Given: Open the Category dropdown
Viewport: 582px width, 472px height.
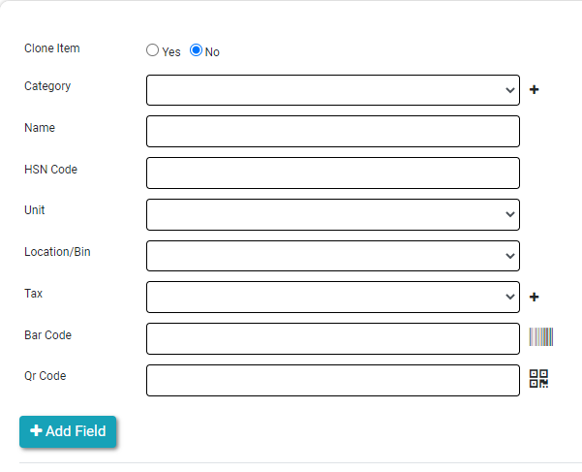Looking at the screenshot, I should 332,90.
